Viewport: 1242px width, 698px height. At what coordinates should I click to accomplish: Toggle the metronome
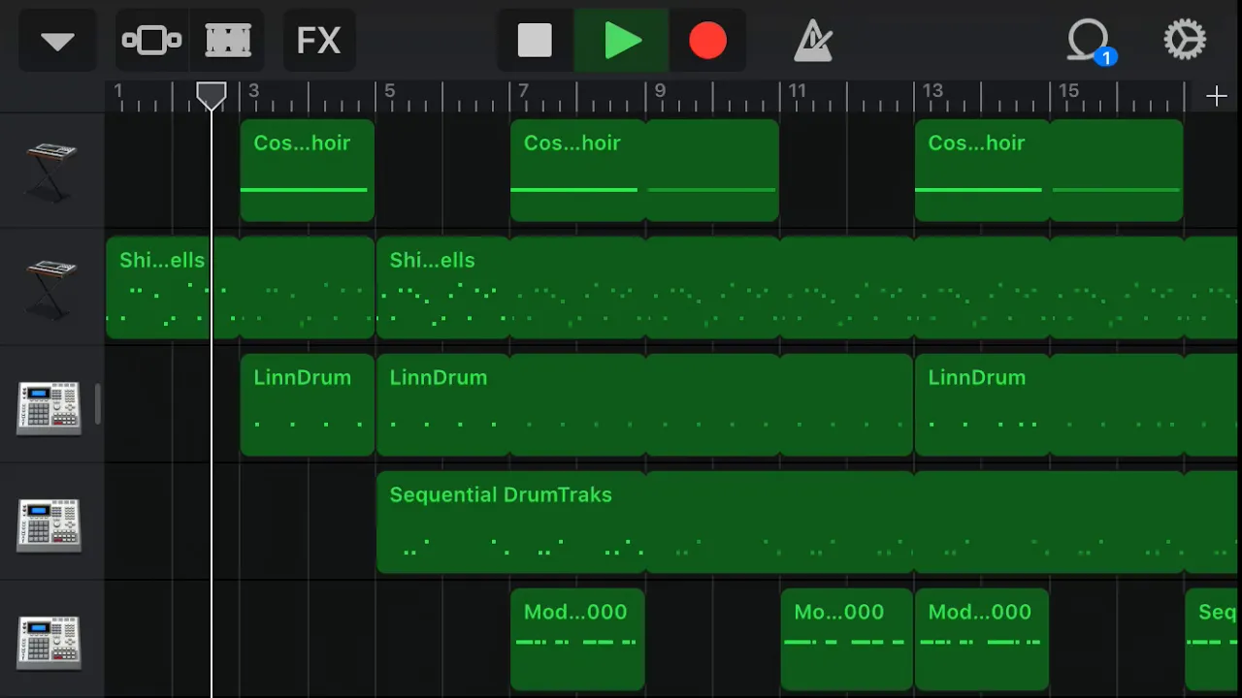click(x=813, y=41)
